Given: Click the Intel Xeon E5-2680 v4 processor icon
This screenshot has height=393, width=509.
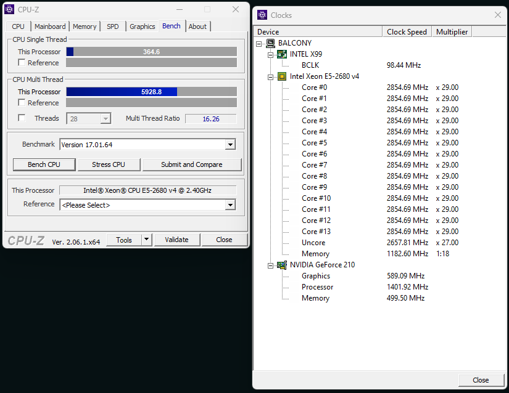Looking at the screenshot, I should point(281,76).
